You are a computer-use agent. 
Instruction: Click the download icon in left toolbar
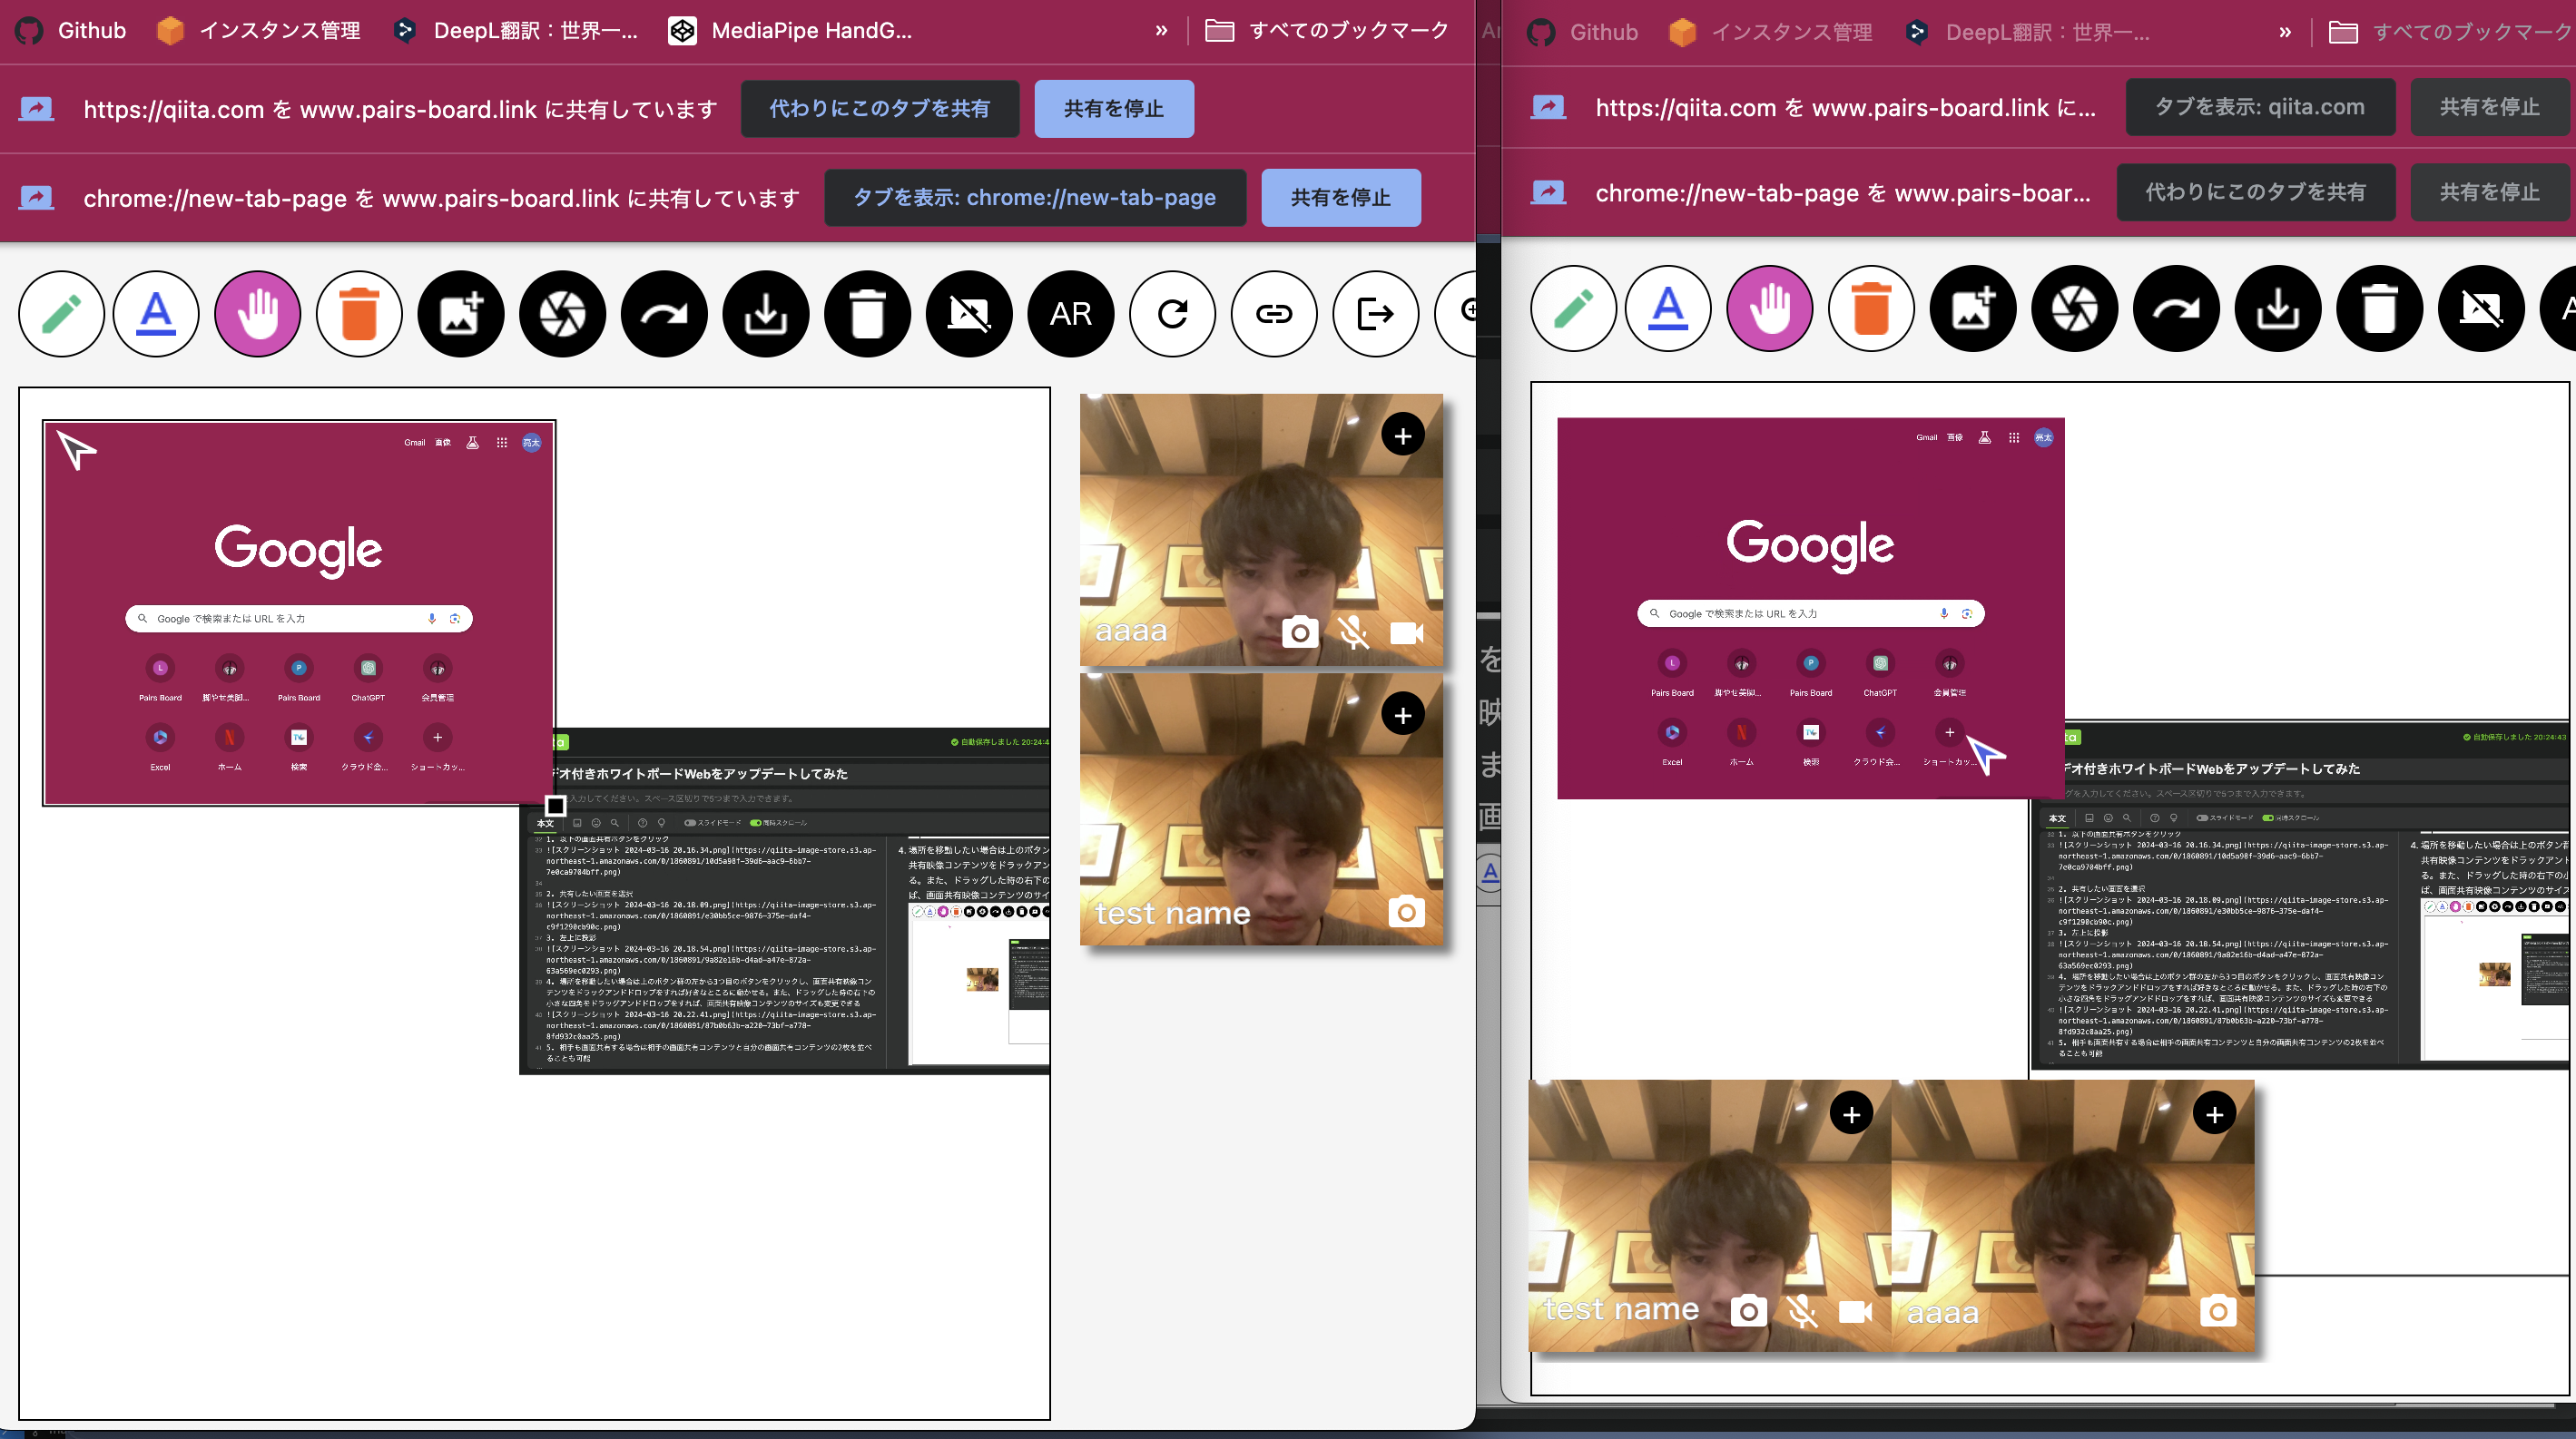coord(766,314)
